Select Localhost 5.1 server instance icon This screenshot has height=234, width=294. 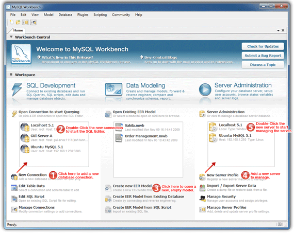[x=213, y=127]
